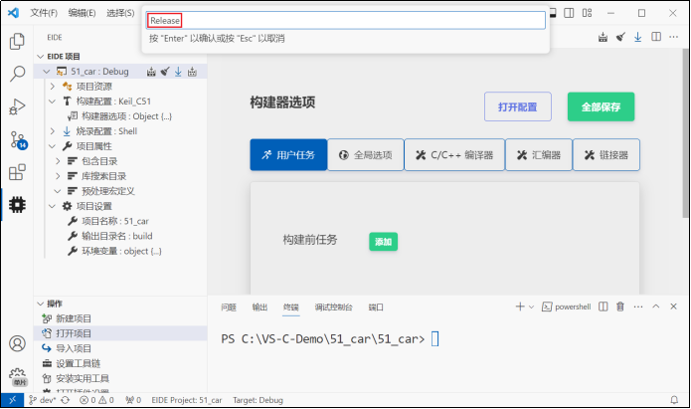Viewport: 691px width, 409px height.
Task: Open the 文件(F) menu
Action: click(44, 13)
